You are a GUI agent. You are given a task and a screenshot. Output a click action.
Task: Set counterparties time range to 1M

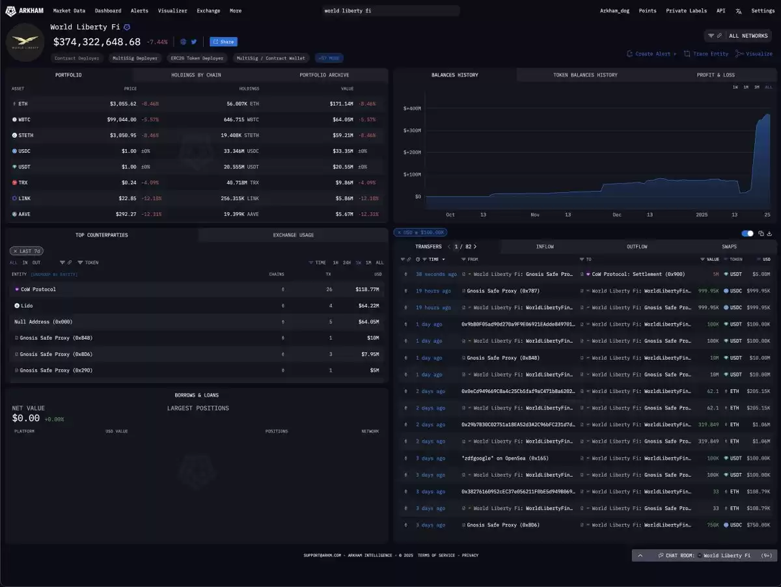pyautogui.click(x=368, y=262)
